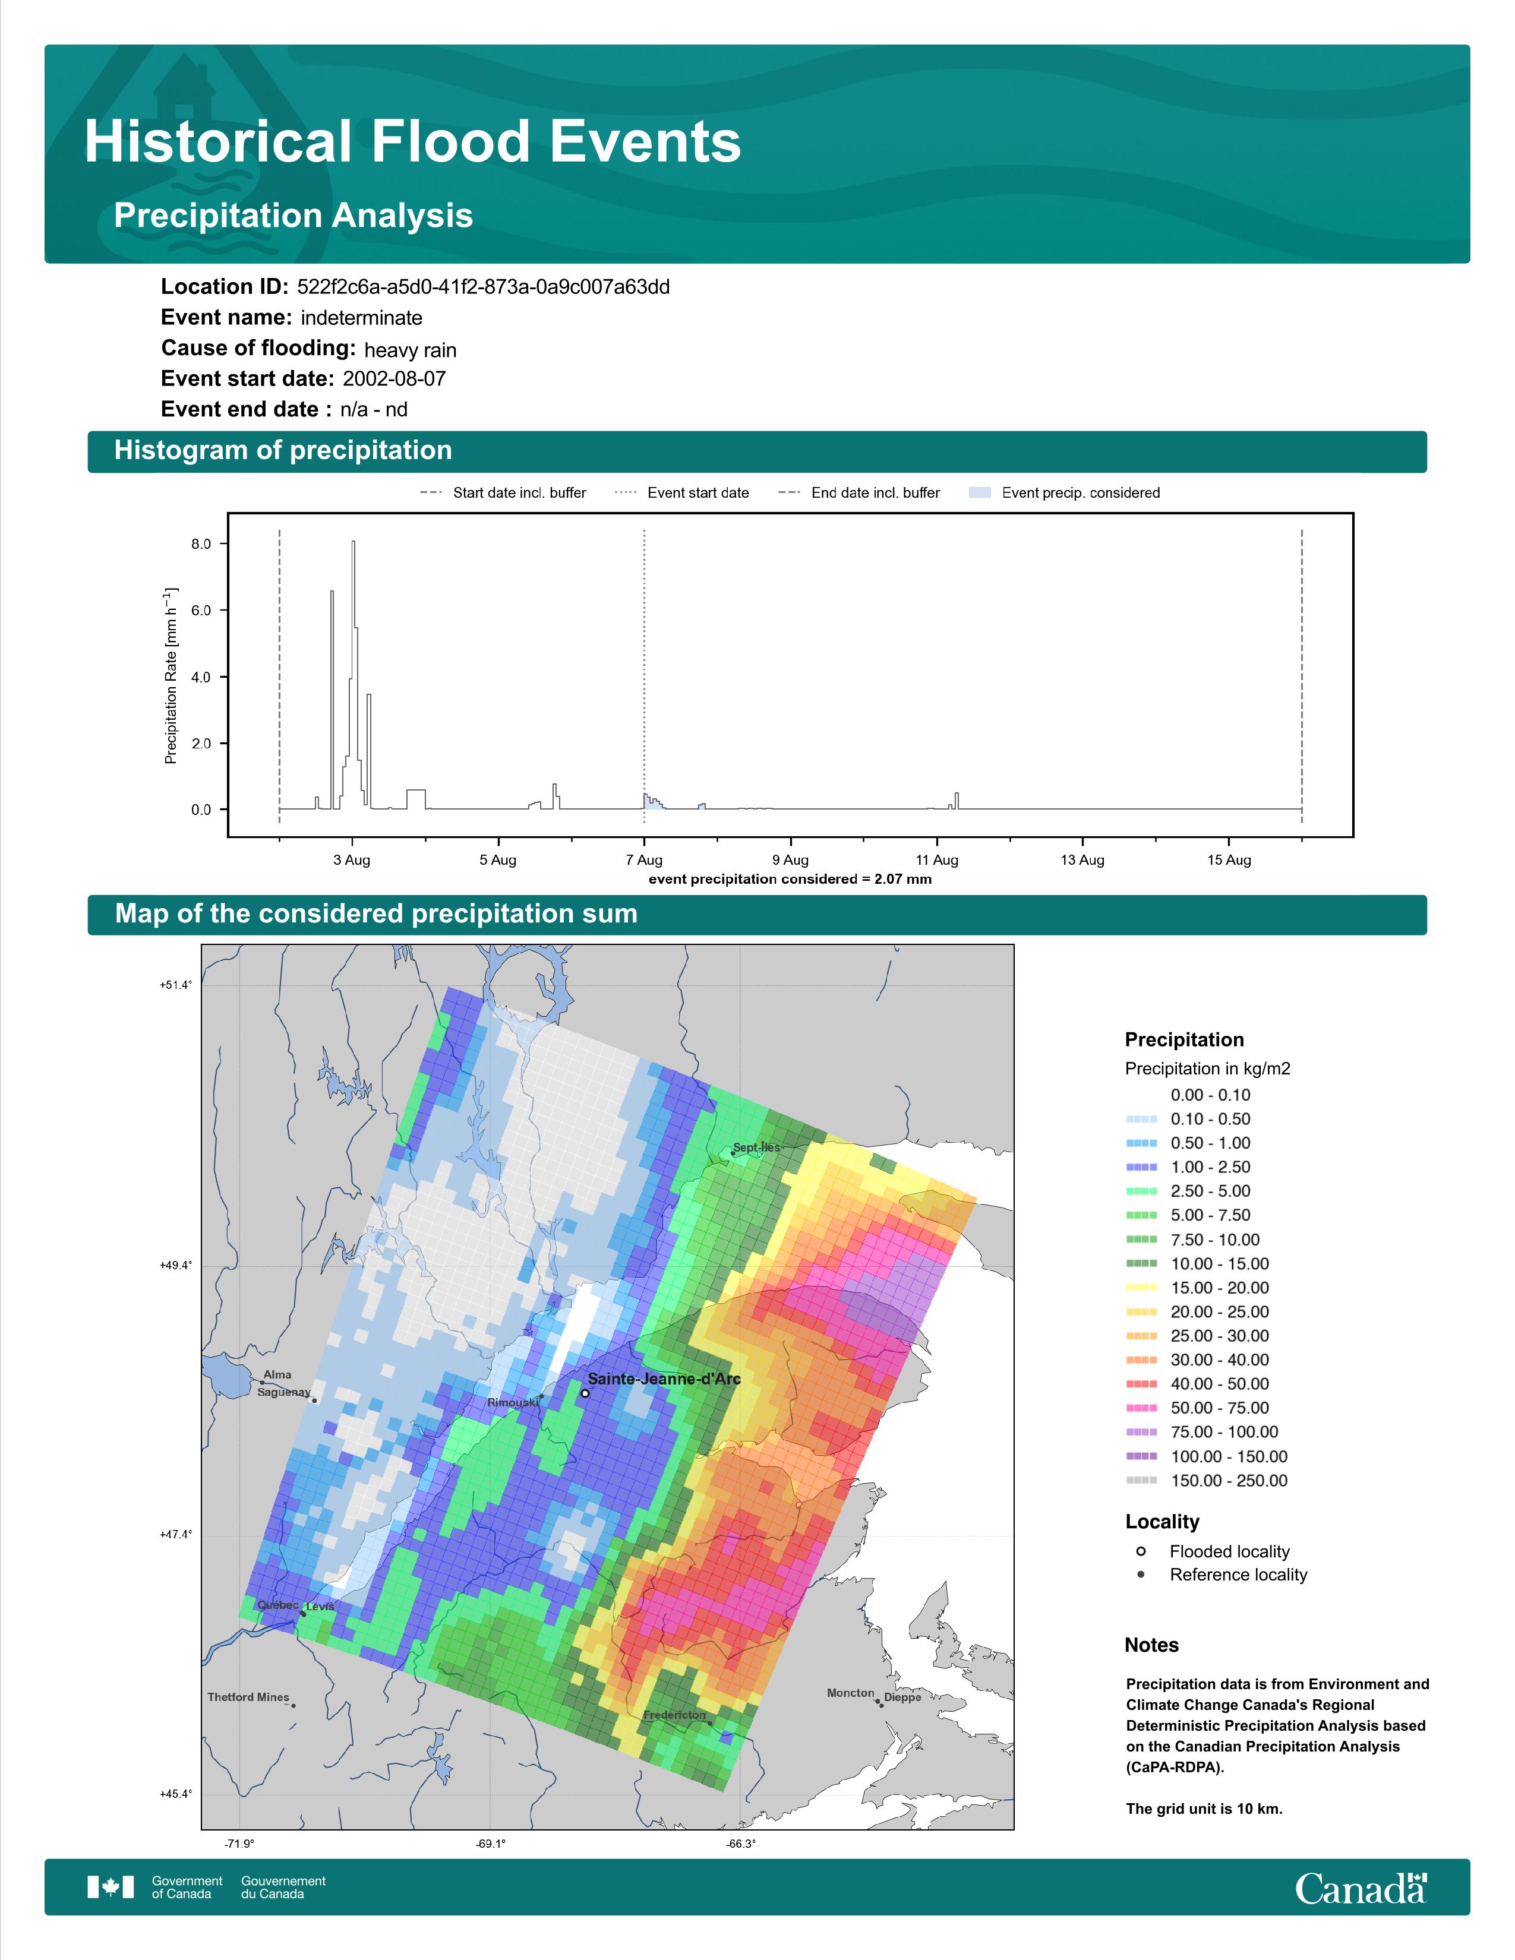
Task: Click the Event precip. considered legend swatch
Action: tap(981, 493)
